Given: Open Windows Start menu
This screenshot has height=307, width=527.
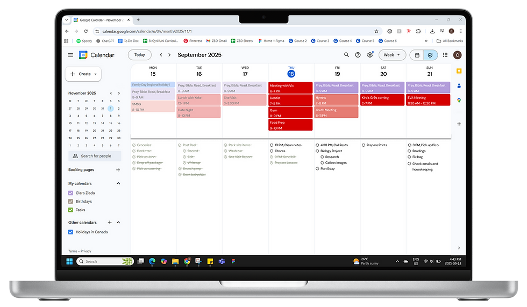Looking at the screenshot, I should [x=69, y=261].
